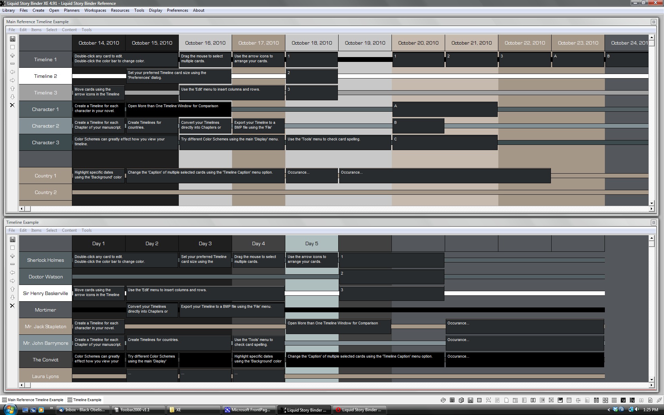The width and height of the screenshot is (664, 415).
Task: Click left arrow icon in top timeline sidebar
Action: pyautogui.click(x=12, y=72)
